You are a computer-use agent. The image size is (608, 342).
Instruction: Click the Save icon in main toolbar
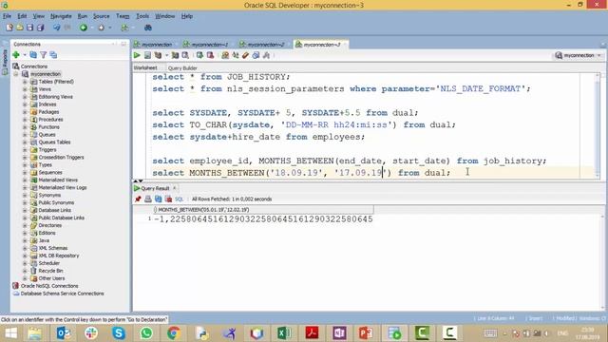29,28
